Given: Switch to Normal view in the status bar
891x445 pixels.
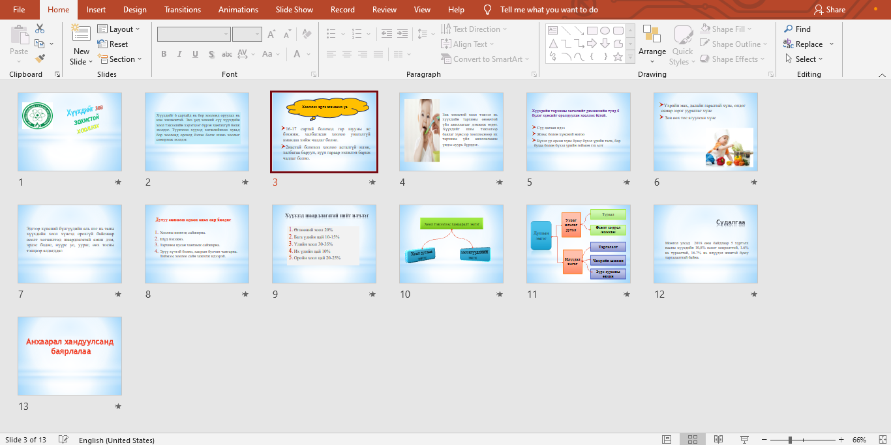Looking at the screenshot, I should (667, 440).
